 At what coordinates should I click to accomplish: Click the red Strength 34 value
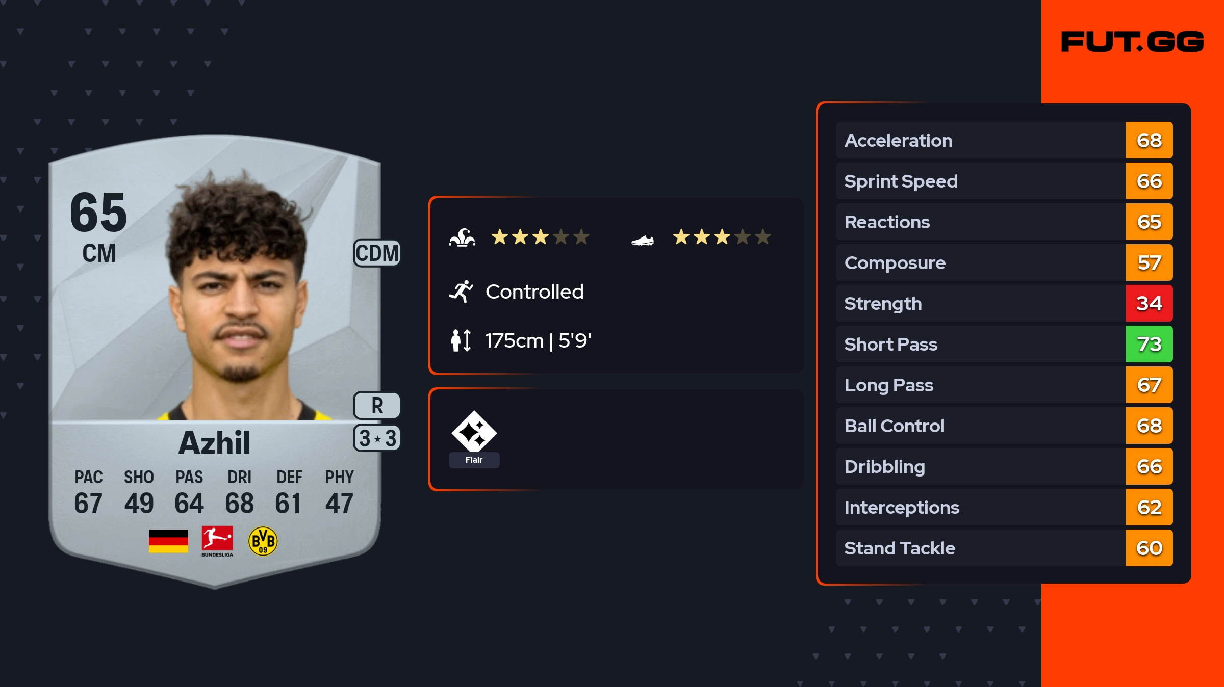[x=1149, y=303]
